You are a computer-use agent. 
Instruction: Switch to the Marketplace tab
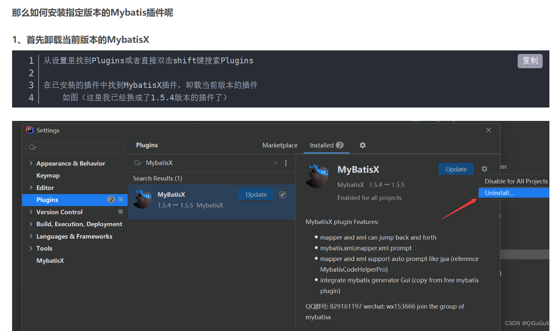(x=280, y=145)
